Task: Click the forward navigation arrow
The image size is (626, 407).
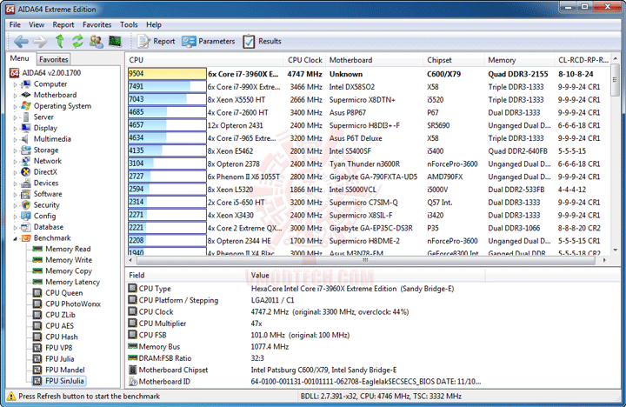Action: tap(39, 41)
